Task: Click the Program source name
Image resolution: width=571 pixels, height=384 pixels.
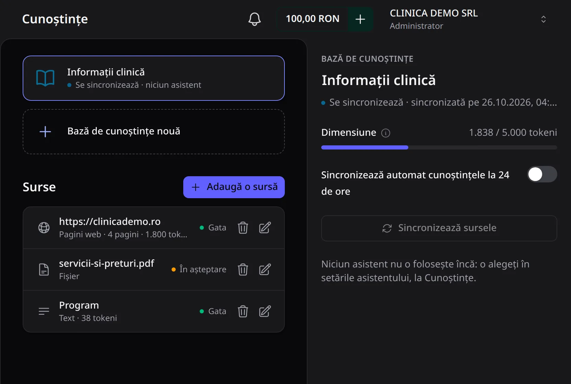Action: [x=79, y=305]
